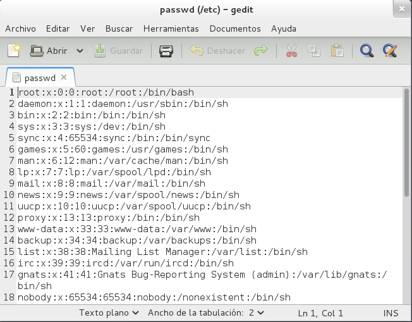The width and height of the screenshot is (412, 322).
Task: Open the Texto plano language dropdown
Action: click(109, 313)
